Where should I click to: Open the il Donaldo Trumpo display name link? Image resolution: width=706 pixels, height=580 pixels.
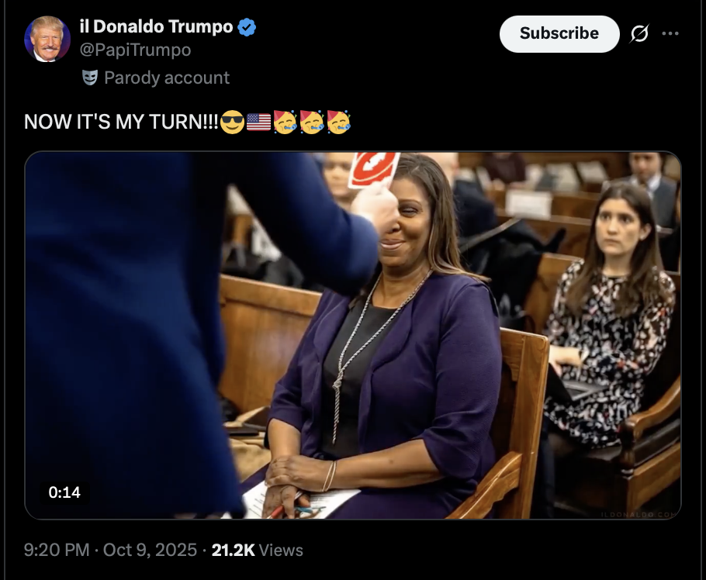click(x=156, y=26)
